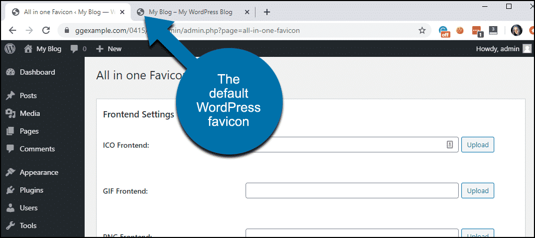Focus the ICO Frontend input field

pos(352,145)
